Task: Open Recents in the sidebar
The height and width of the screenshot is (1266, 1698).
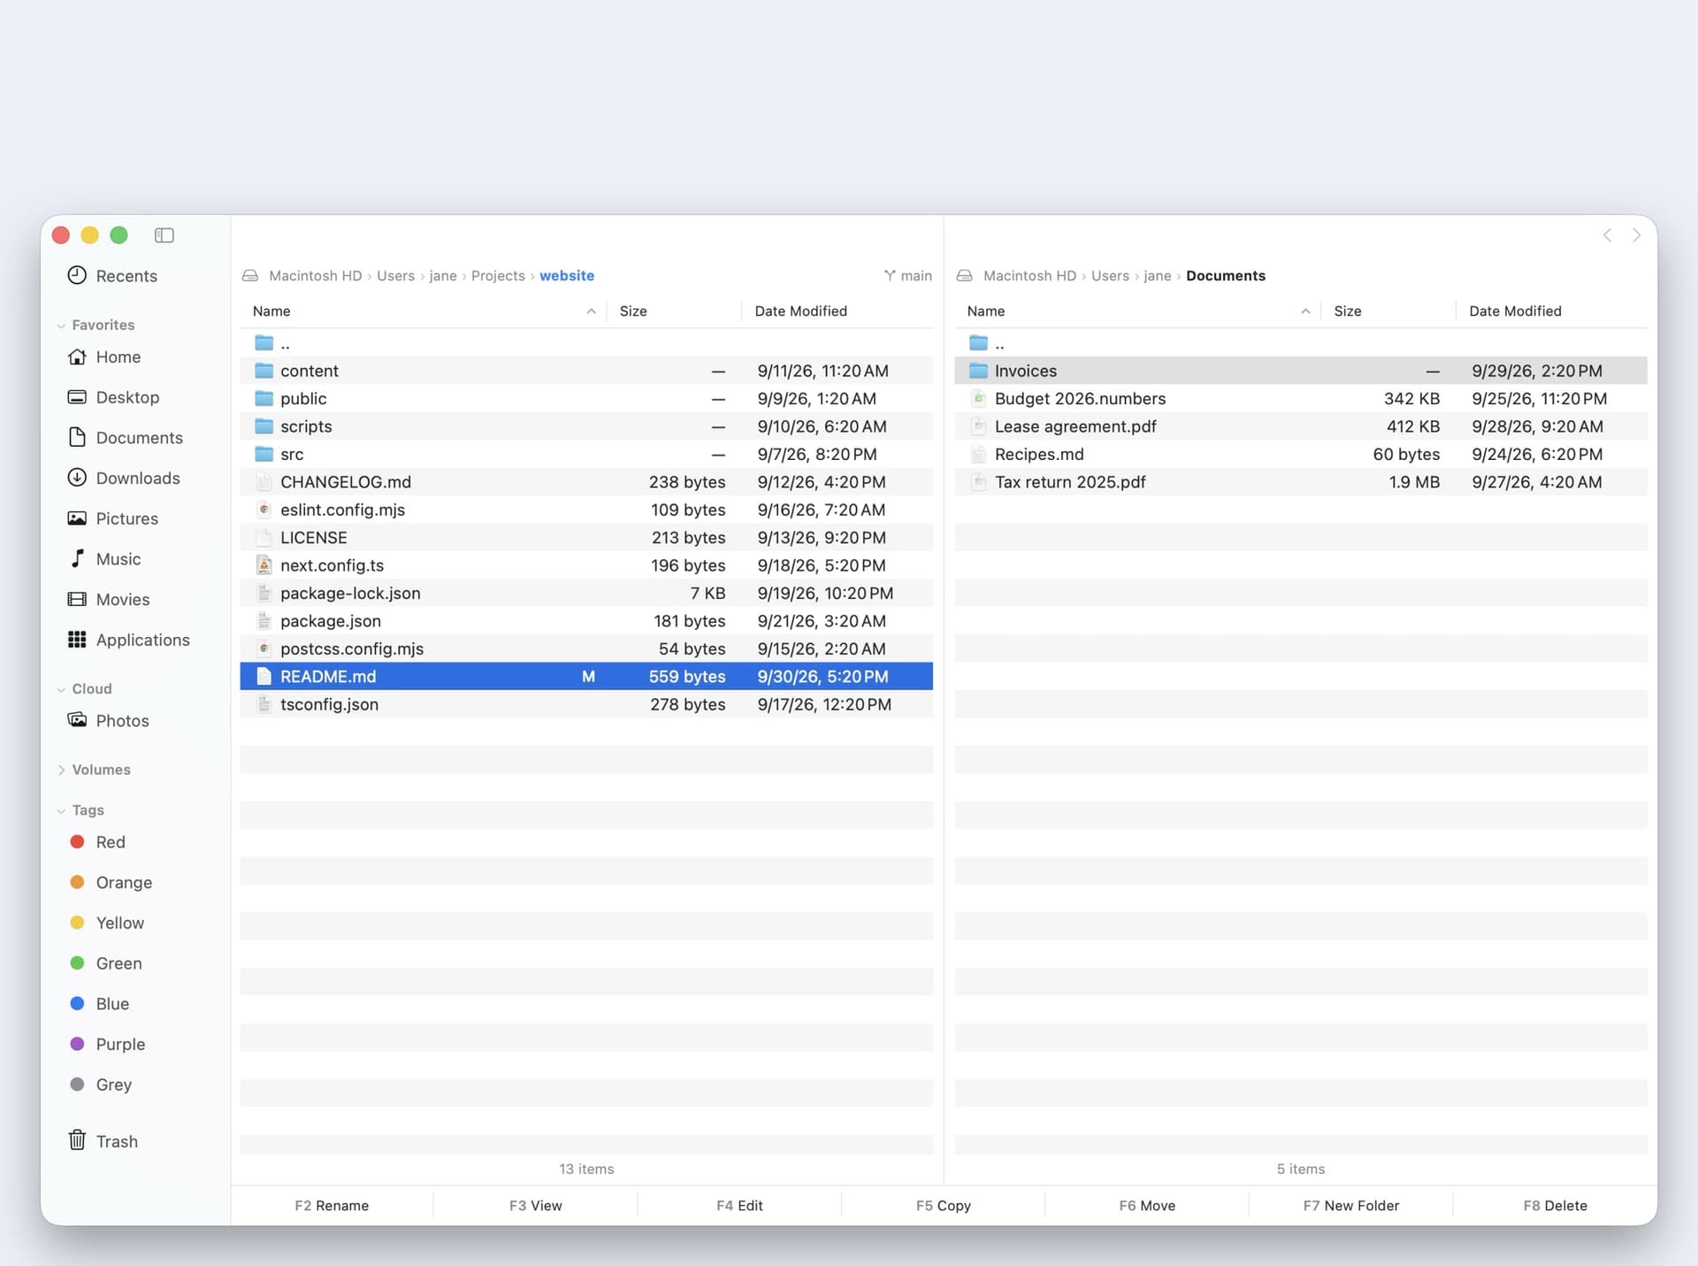Action: 112,276
